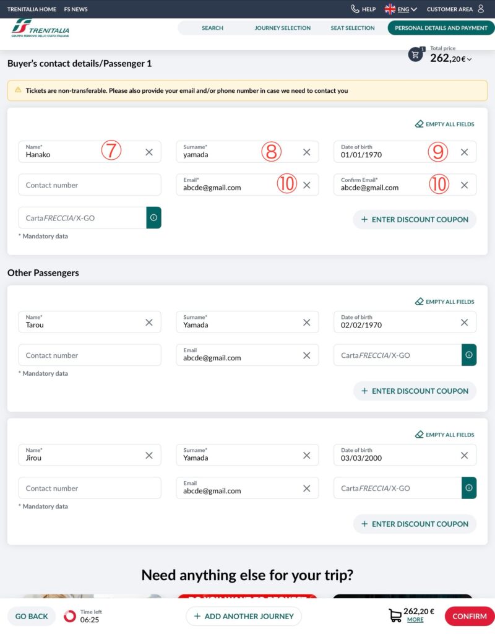The image size is (495, 634).
Task: Switch to the Journey Selection step
Action: [283, 28]
